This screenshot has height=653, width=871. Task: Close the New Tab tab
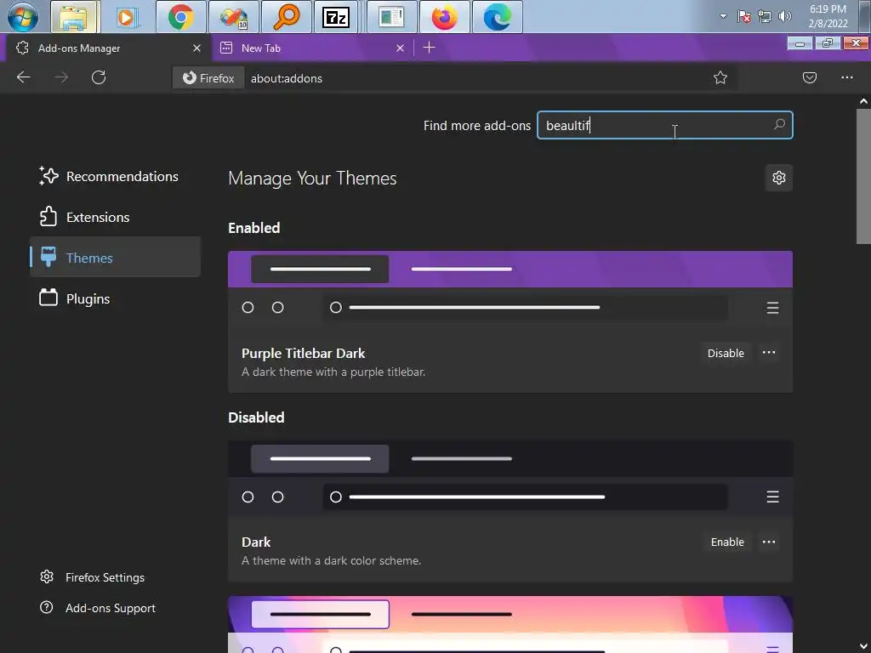point(400,48)
